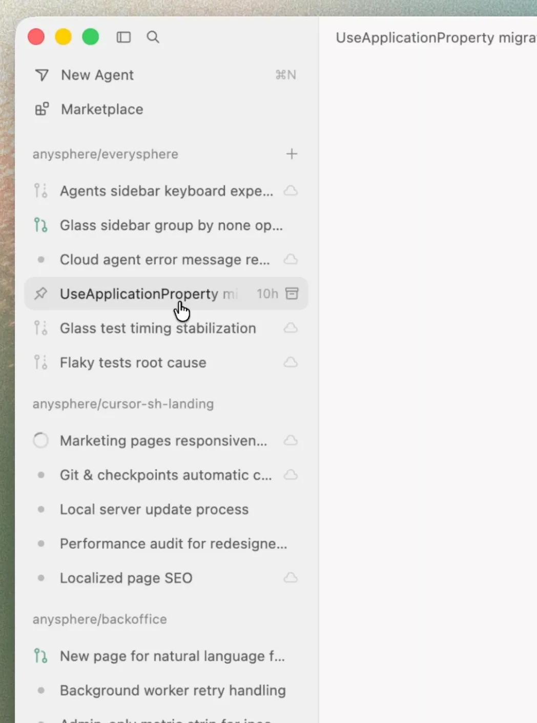Click the branch icon beside Glass sidebar group agent

(40, 225)
